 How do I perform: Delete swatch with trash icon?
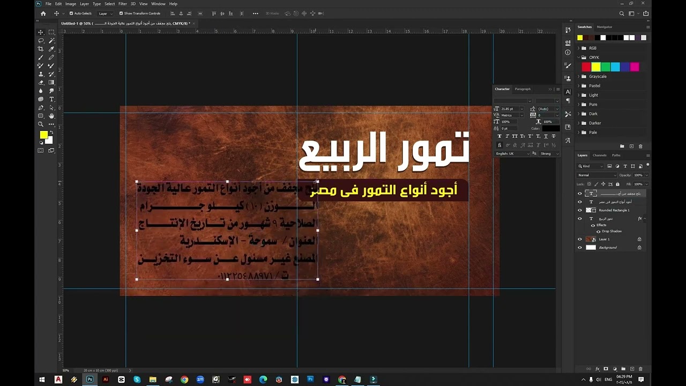pos(640,146)
